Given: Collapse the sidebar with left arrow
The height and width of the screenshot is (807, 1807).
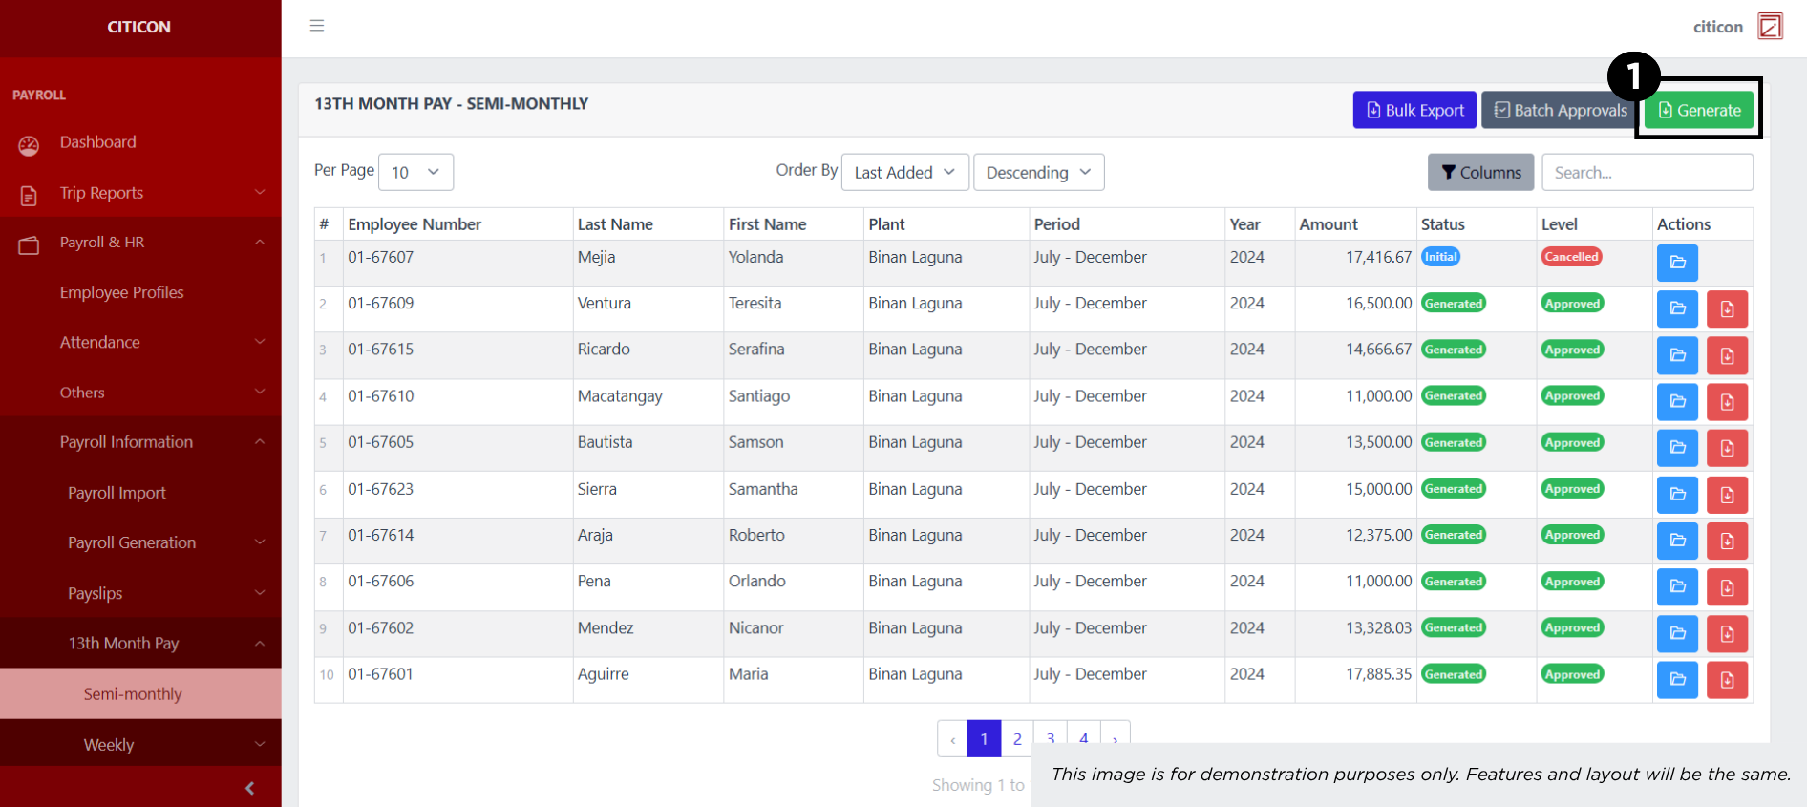Looking at the screenshot, I should pos(249,788).
